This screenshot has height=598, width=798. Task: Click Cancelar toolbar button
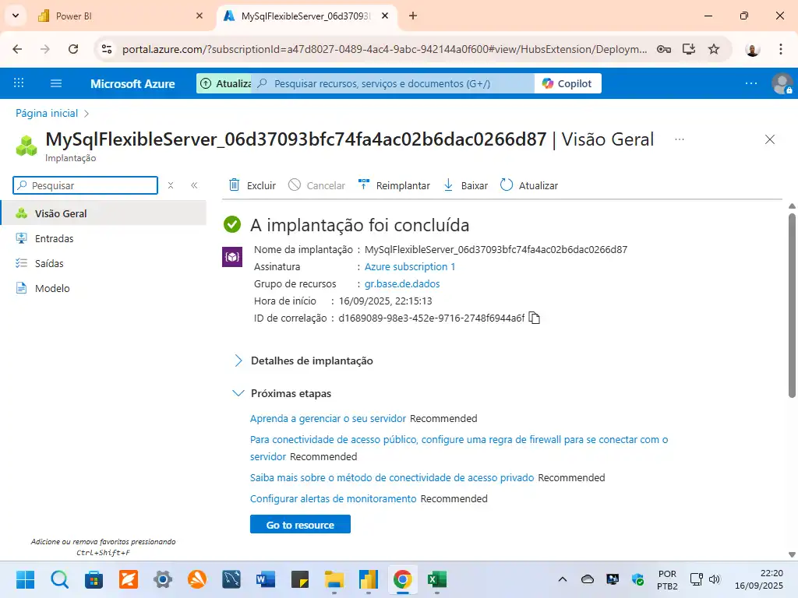pyautogui.click(x=316, y=185)
